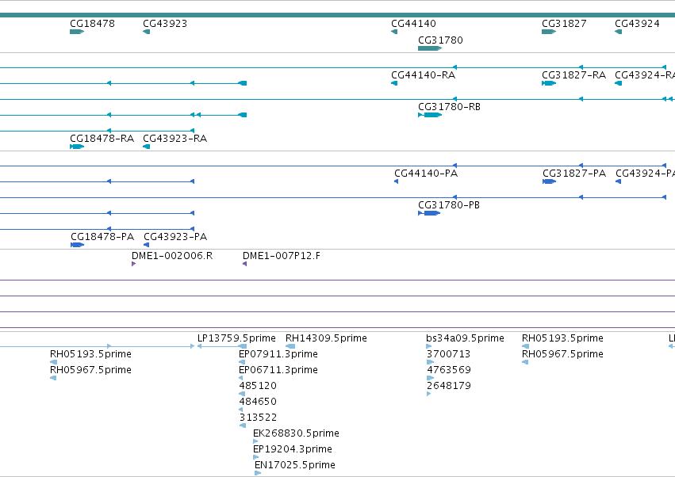
Task: Select the CG31780 gene bar
Action: (x=430, y=48)
